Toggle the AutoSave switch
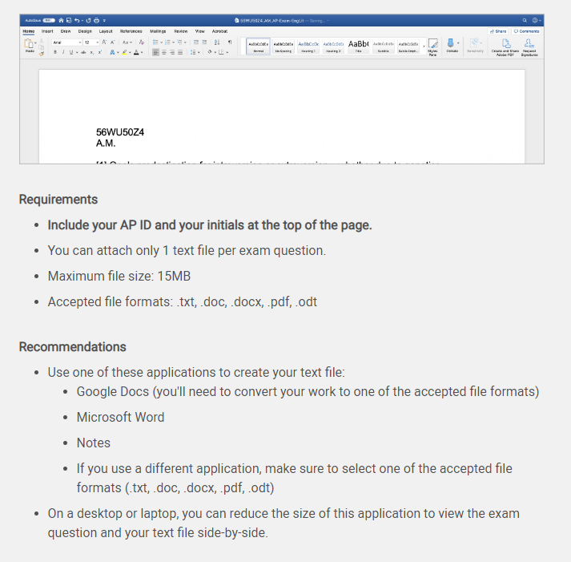571x562 pixels. pos(49,20)
